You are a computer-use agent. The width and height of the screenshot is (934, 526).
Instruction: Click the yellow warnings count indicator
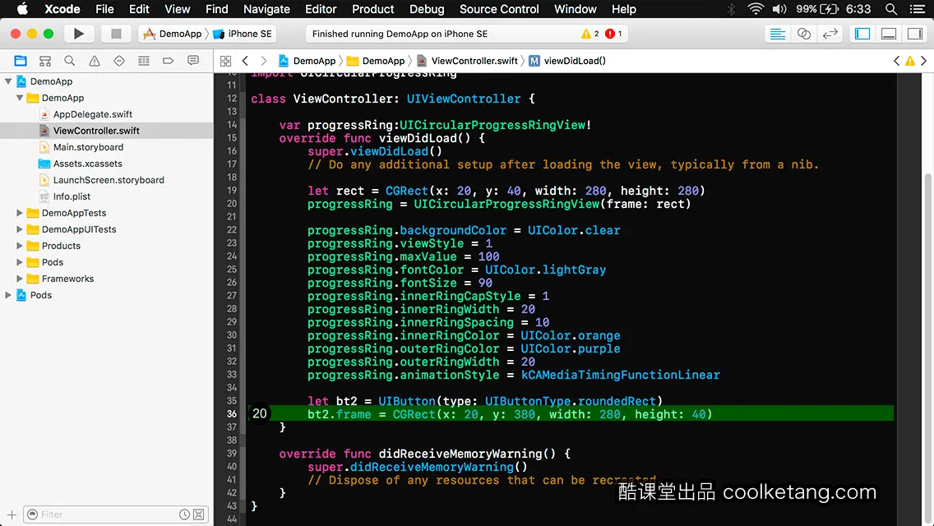point(590,34)
